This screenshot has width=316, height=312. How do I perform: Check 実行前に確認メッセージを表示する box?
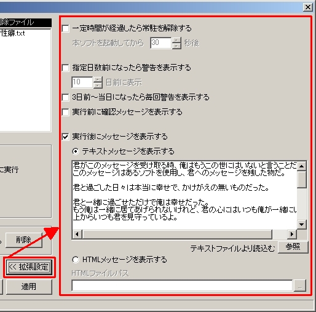point(65,112)
